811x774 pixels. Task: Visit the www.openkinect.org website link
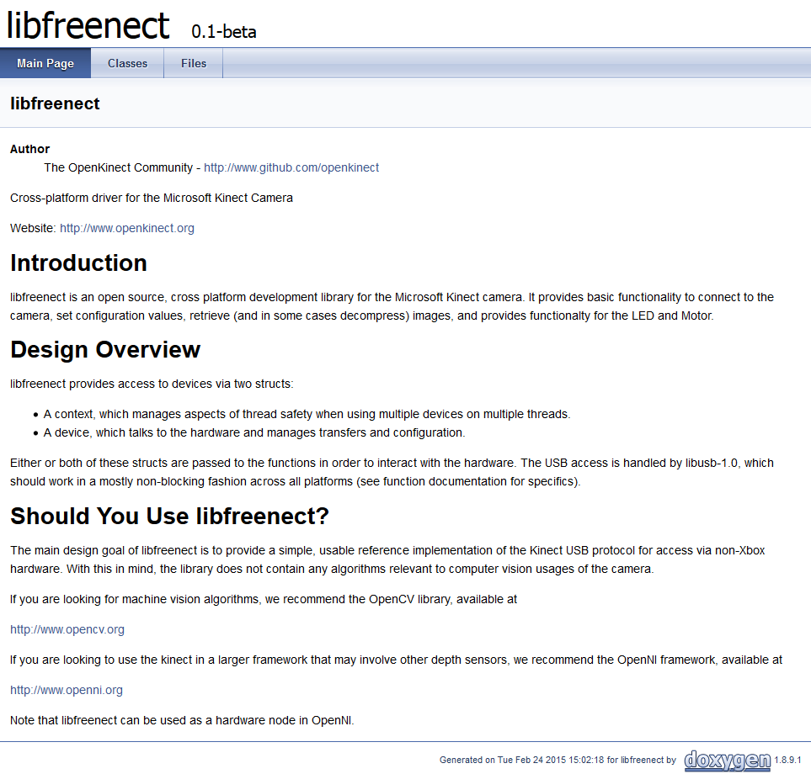(126, 228)
